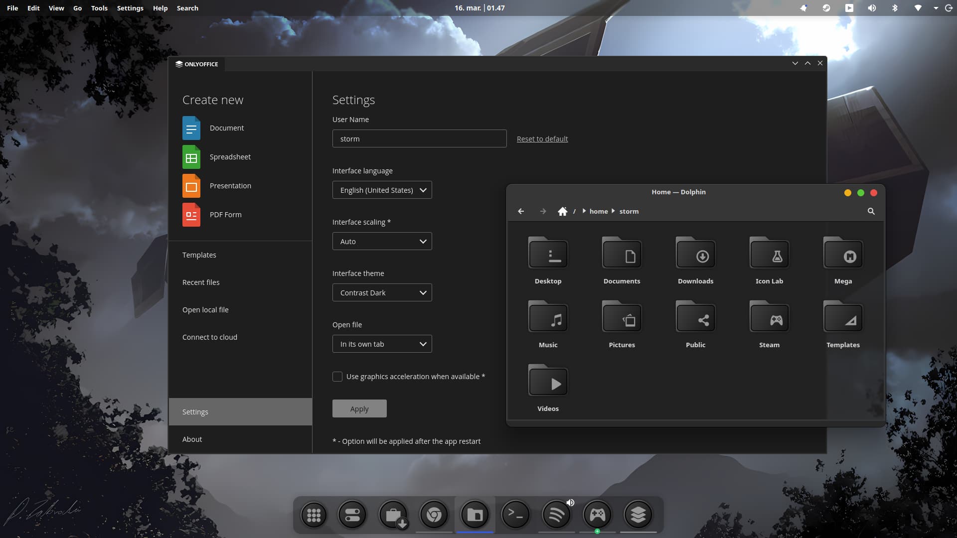Enable graphics acceleration when available

337,377
